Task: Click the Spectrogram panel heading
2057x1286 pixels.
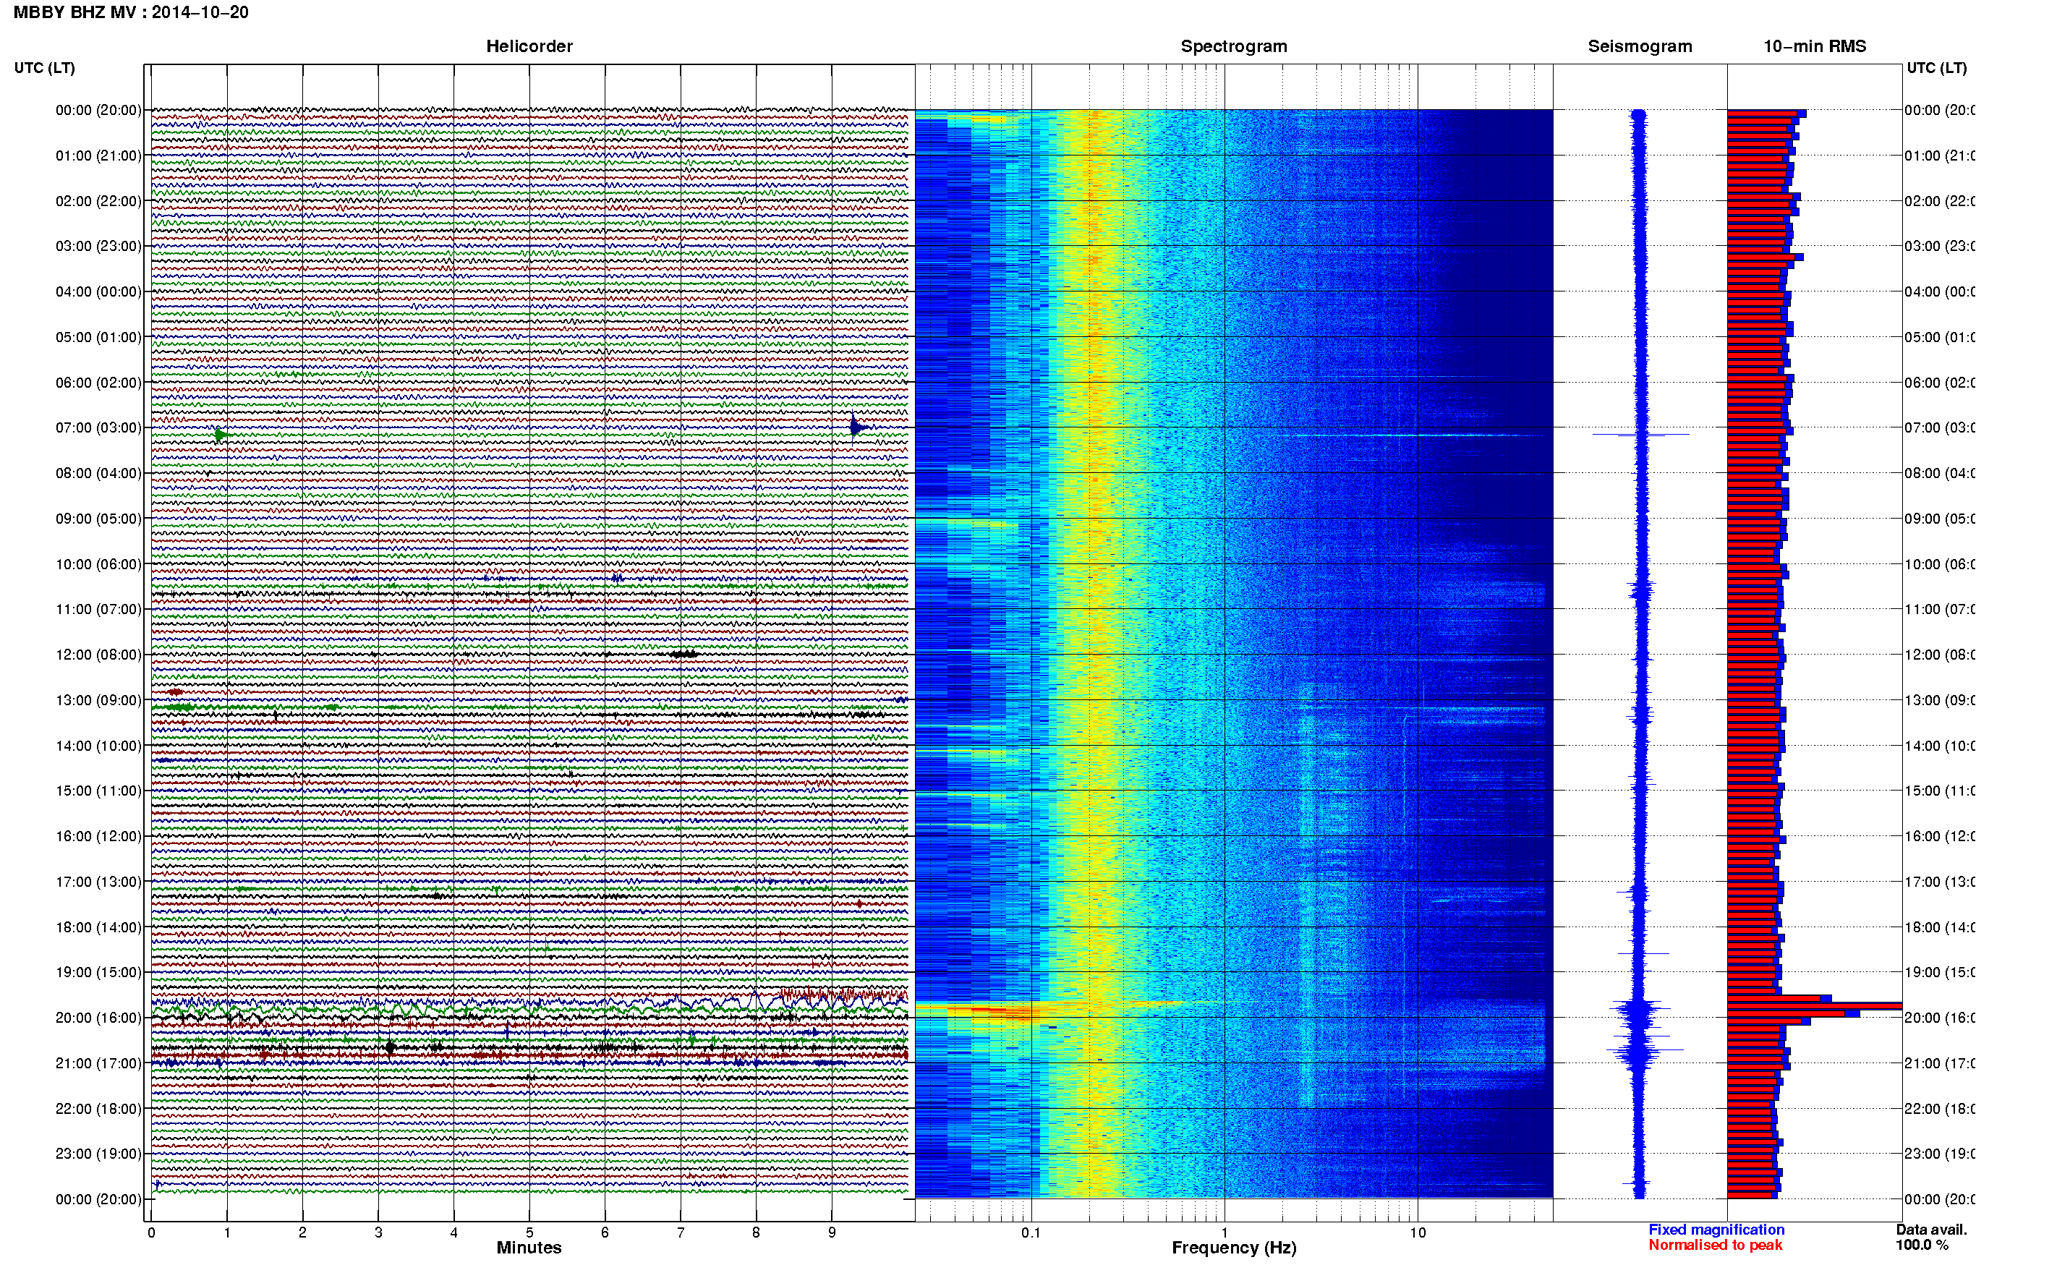Action: point(1234,47)
